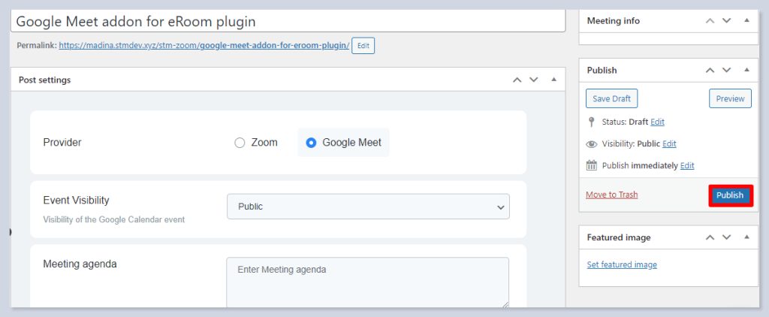Move Meeting info panel up
The width and height of the screenshot is (769, 317).
[710, 21]
